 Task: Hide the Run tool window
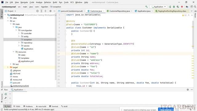[x=192, y=90]
